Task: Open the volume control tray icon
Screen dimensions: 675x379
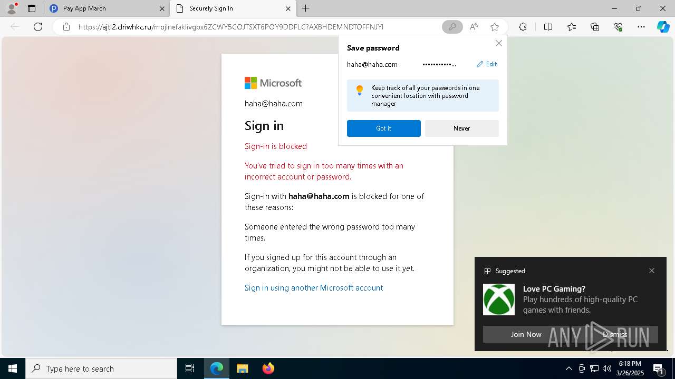Action: tap(607, 368)
